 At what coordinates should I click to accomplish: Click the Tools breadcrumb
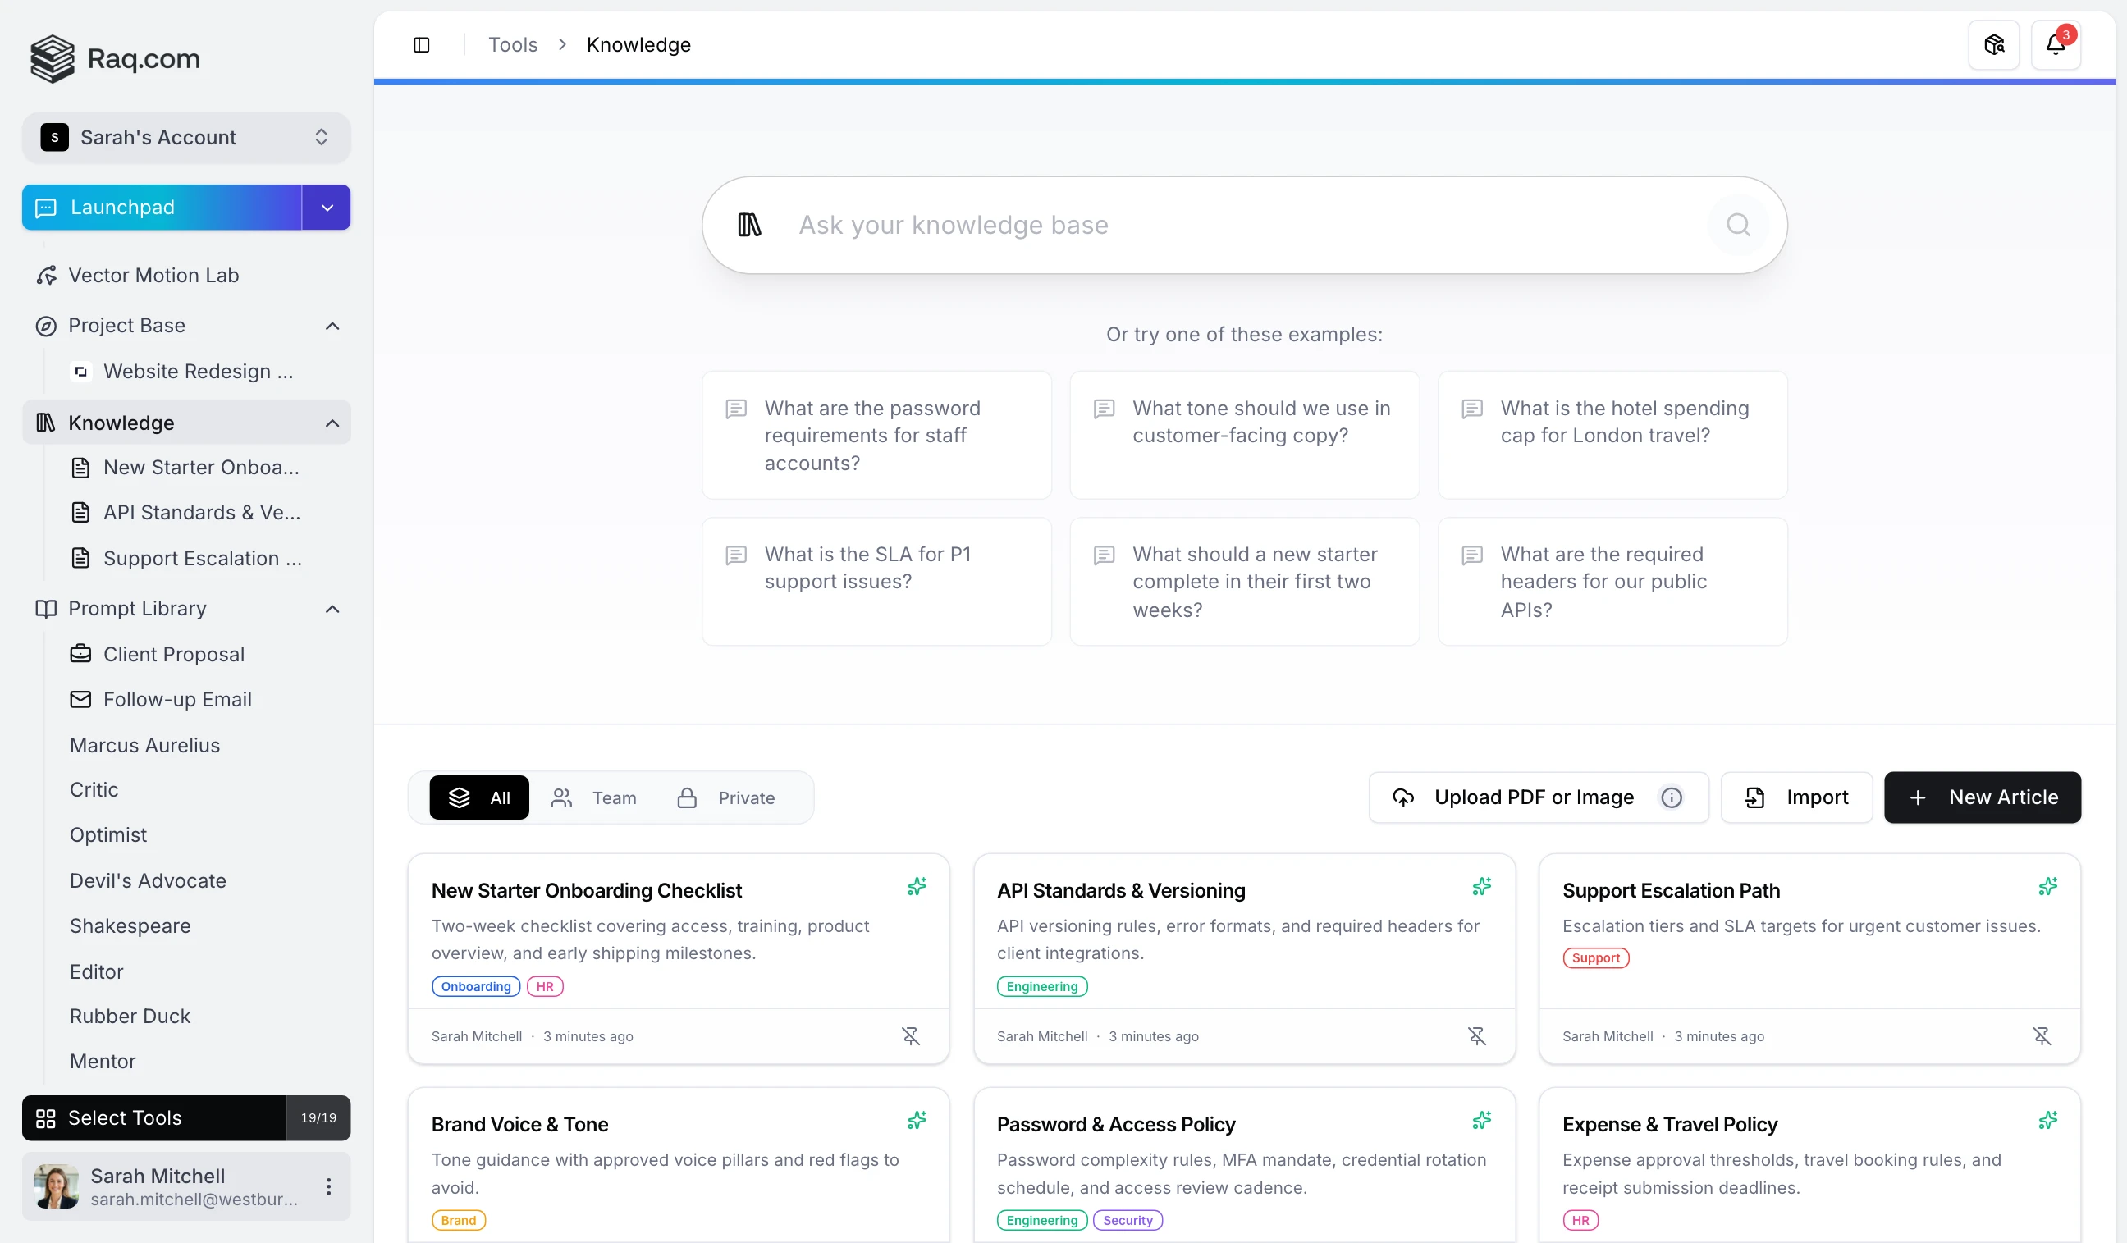[x=511, y=43]
